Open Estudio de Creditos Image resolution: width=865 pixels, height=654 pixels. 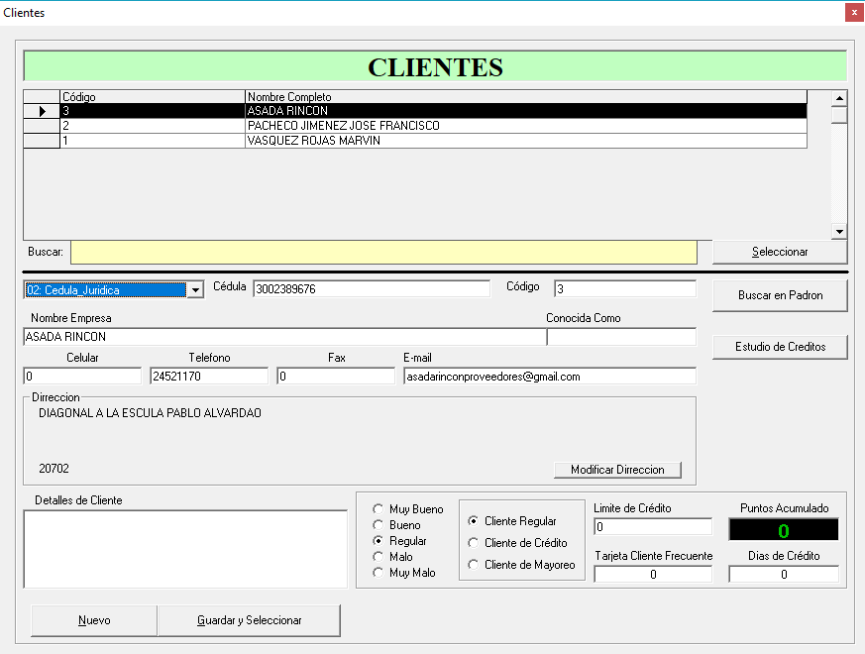tap(780, 347)
